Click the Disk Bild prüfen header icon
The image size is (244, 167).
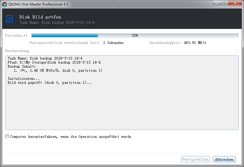(x=10, y=19)
